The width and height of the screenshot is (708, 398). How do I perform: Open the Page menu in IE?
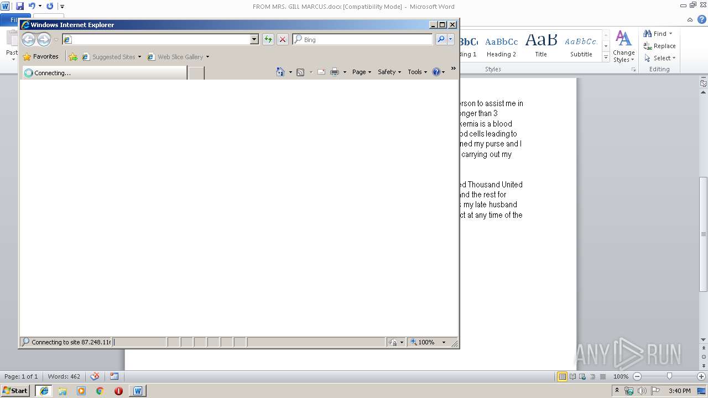pyautogui.click(x=362, y=72)
